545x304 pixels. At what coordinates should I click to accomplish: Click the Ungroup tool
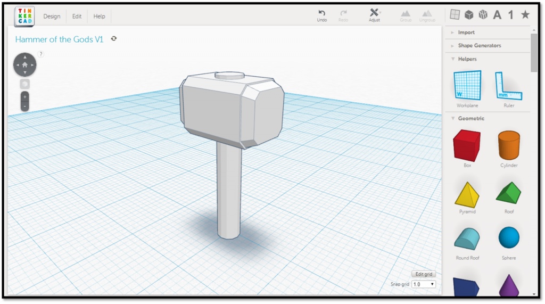(427, 15)
